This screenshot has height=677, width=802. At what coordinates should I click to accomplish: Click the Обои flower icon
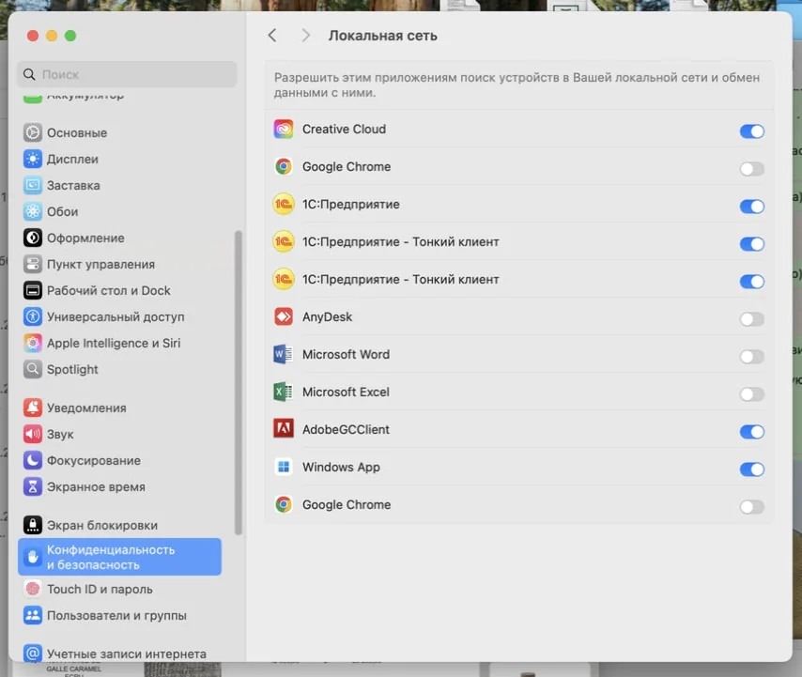pyautogui.click(x=33, y=211)
